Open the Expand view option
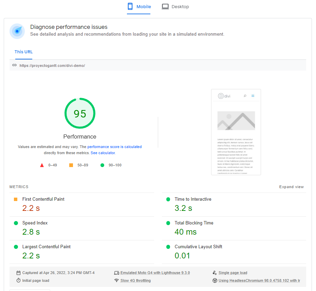The image size is (316, 291). click(x=291, y=187)
